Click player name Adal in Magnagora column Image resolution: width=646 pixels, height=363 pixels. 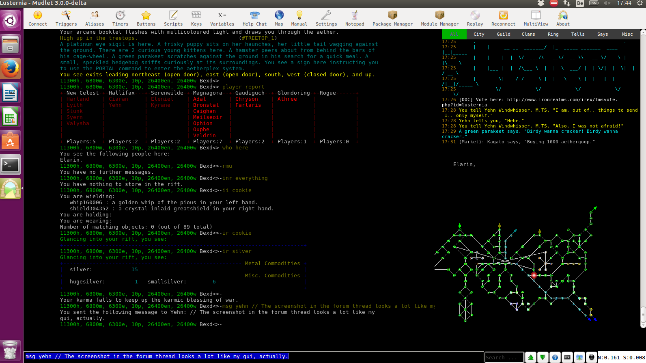coord(199,99)
